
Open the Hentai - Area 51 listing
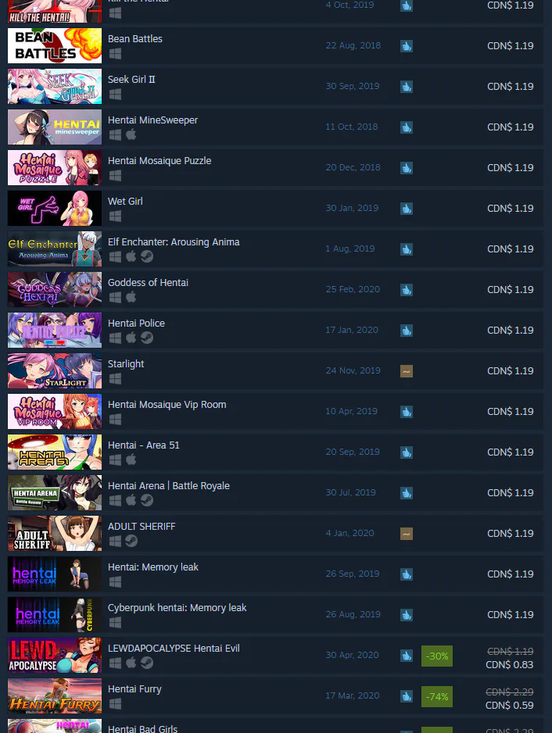275,452
